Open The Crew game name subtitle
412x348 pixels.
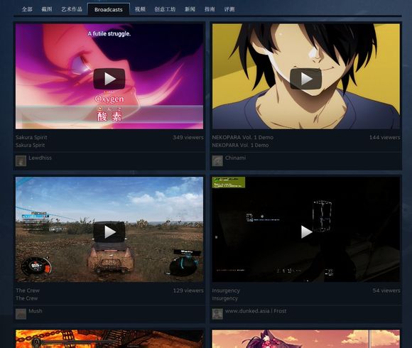(x=26, y=298)
